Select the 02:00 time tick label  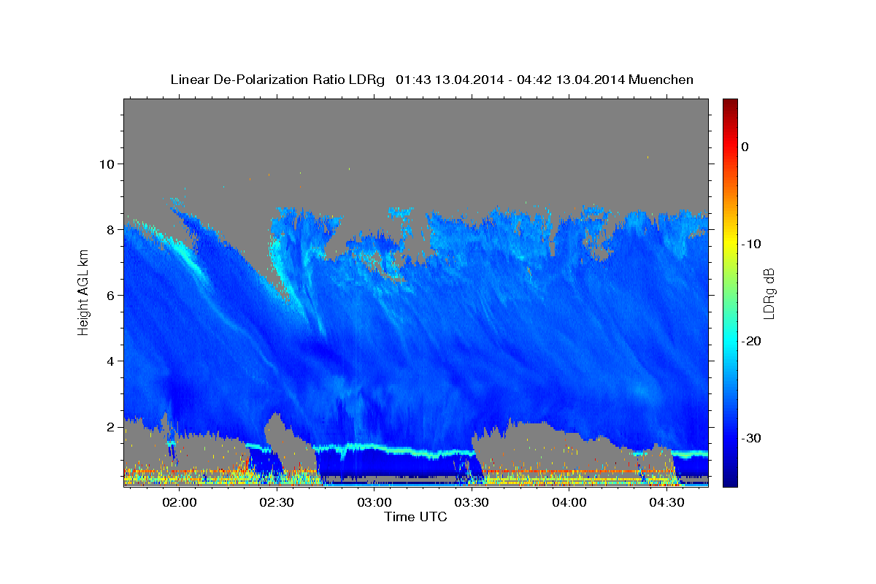pyautogui.click(x=180, y=502)
